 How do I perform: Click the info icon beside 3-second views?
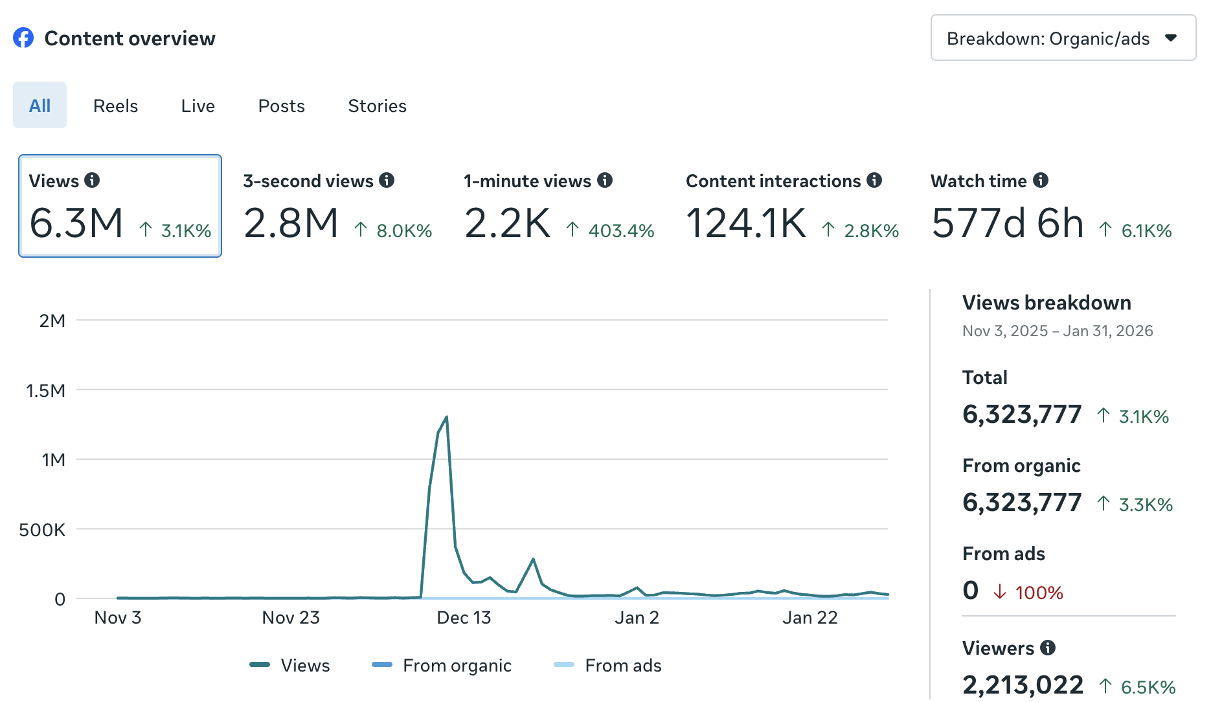pos(387,181)
